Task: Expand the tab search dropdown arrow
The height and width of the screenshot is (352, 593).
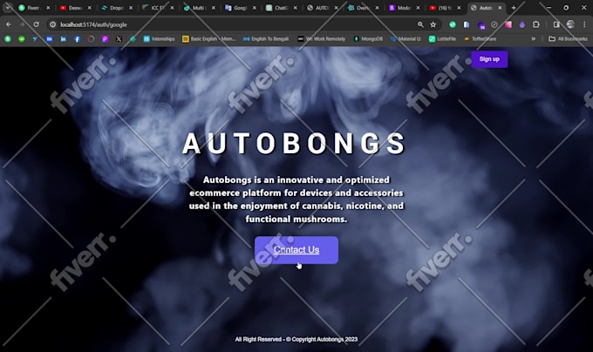Action: [x=8, y=7]
